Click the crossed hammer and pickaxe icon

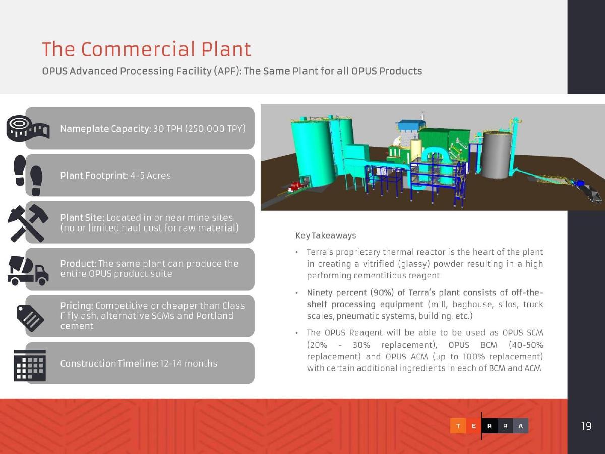pyautogui.click(x=28, y=222)
